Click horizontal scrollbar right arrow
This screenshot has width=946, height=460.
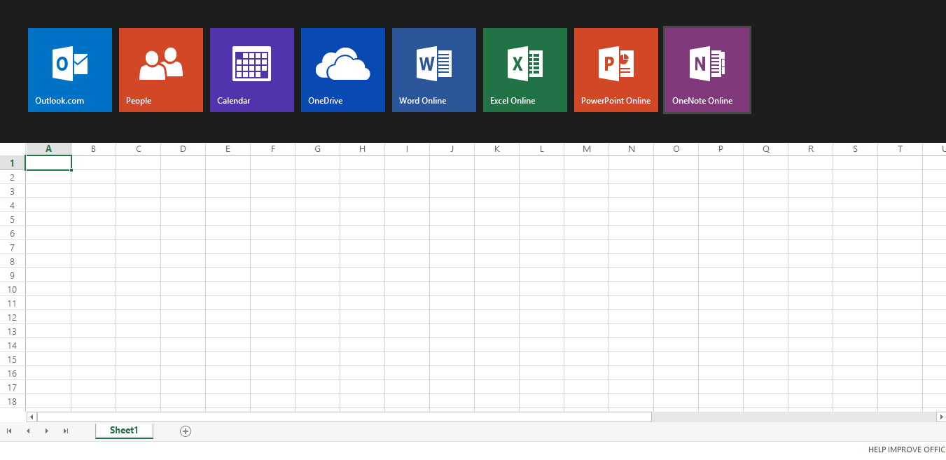(941, 417)
